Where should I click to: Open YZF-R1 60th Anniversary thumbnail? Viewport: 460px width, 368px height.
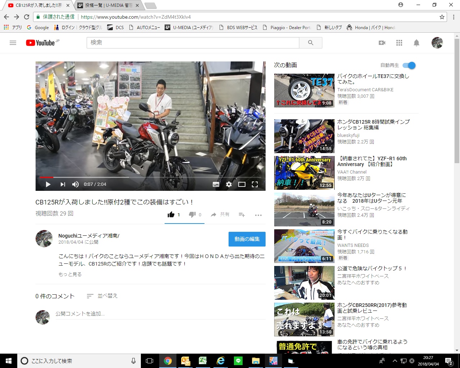click(x=304, y=173)
